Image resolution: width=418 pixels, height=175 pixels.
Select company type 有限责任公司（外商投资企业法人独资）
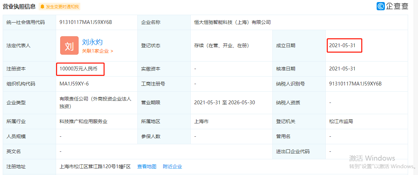click(95, 102)
